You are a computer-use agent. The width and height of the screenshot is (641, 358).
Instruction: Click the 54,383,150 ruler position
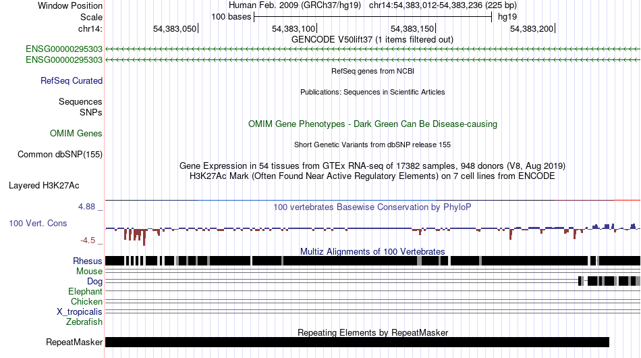(412, 28)
